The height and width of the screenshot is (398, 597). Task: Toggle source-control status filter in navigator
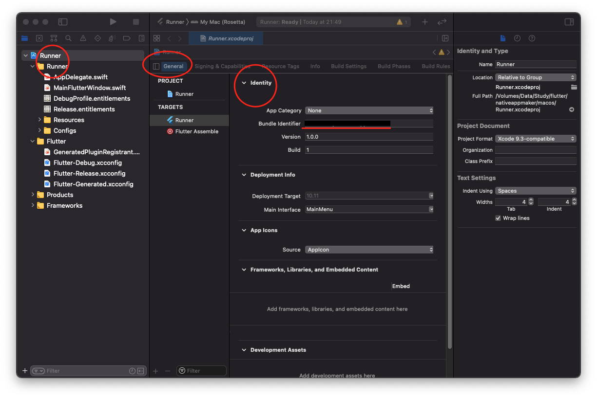pyautogui.click(x=141, y=371)
